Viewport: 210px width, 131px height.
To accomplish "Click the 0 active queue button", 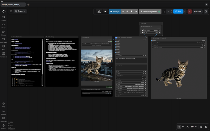I will pyautogui.click(x=198, y=11).
